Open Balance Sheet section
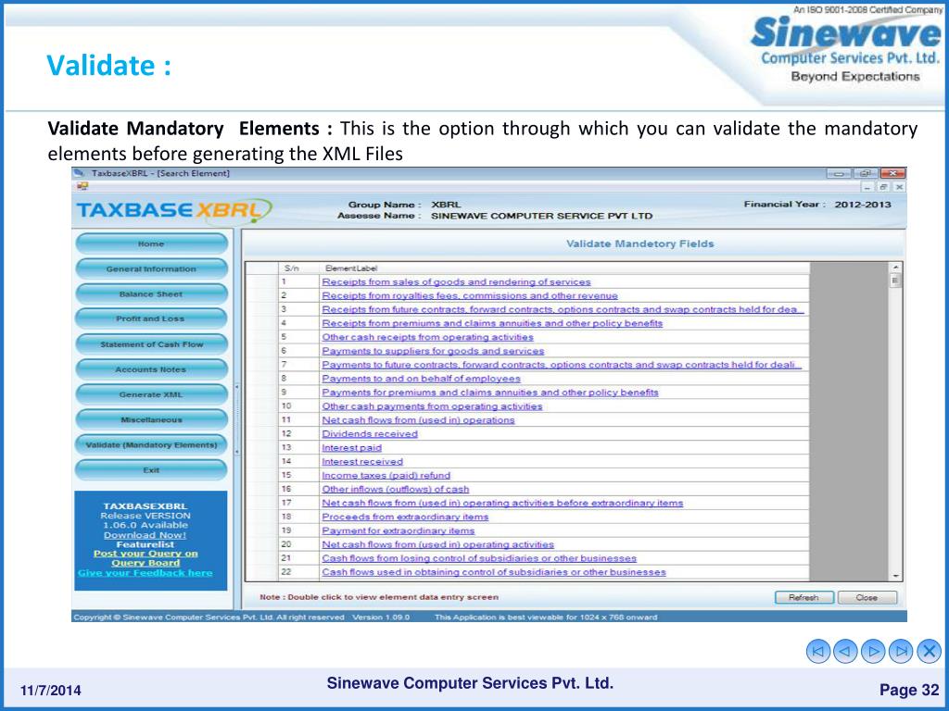This screenshot has width=949, height=711. tap(151, 293)
